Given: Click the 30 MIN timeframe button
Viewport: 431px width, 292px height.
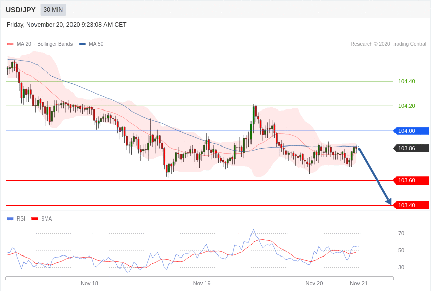Looking at the screenshot, I should click(53, 10).
